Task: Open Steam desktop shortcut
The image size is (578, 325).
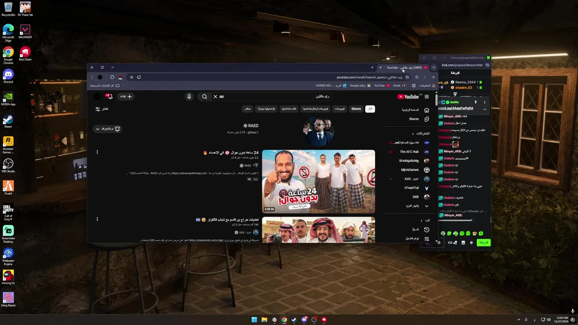Action: 8,121
